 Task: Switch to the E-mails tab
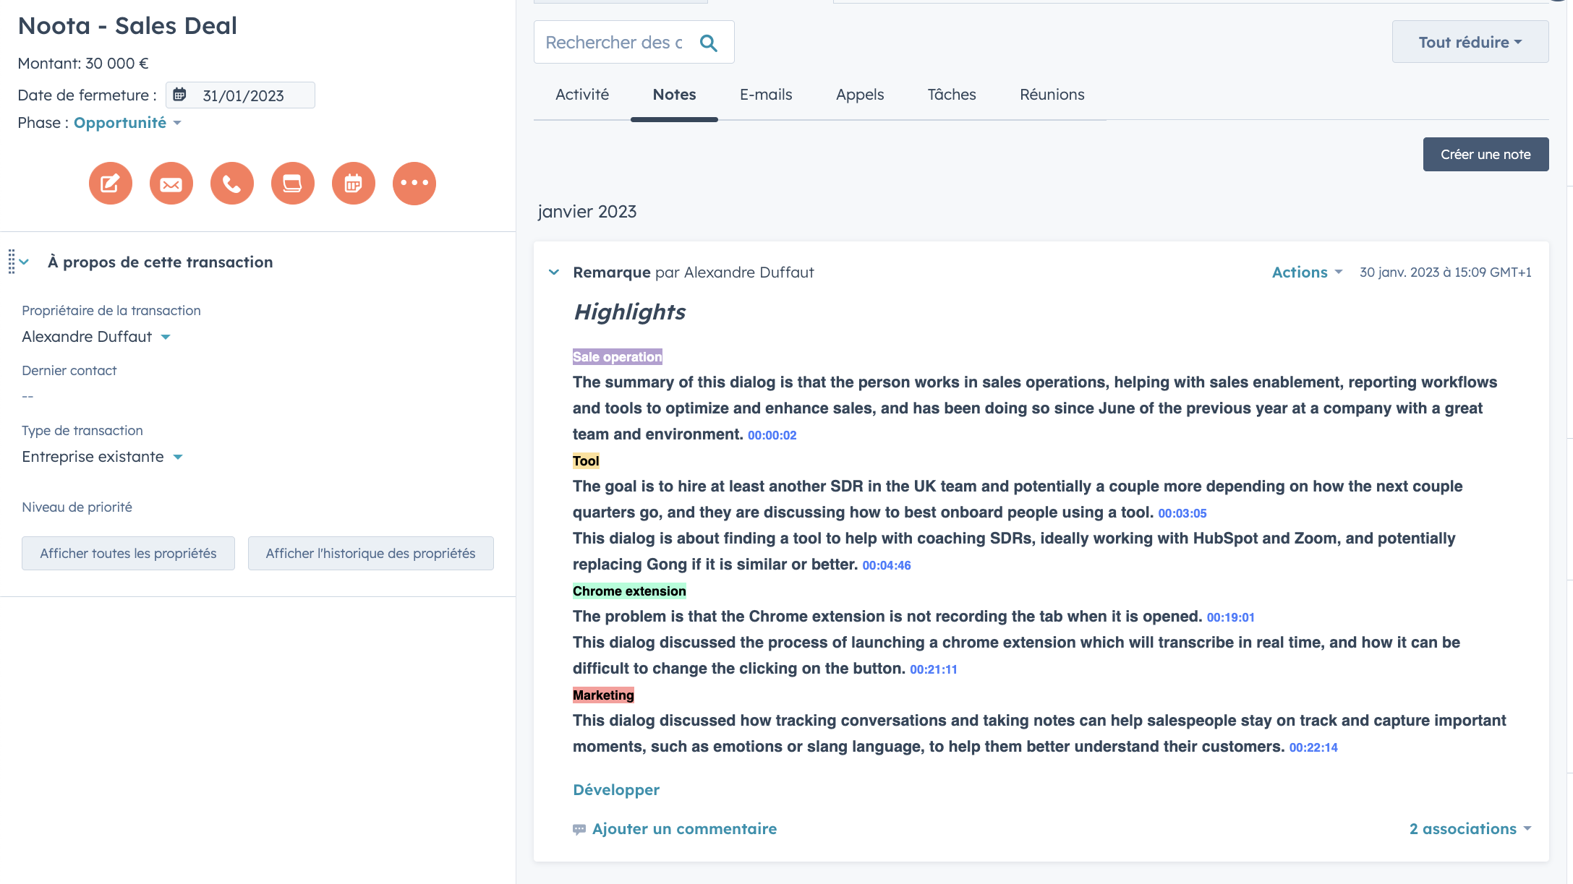[766, 95]
